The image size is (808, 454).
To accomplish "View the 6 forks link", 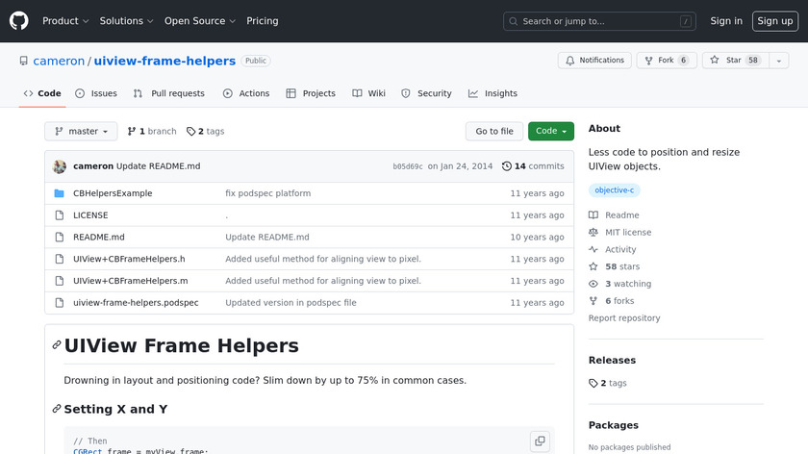I will pyautogui.click(x=612, y=301).
